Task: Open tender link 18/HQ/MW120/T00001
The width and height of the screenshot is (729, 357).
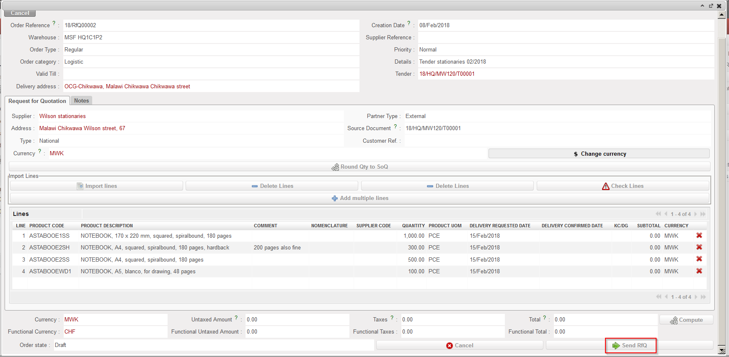Action: (x=447, y=74)
